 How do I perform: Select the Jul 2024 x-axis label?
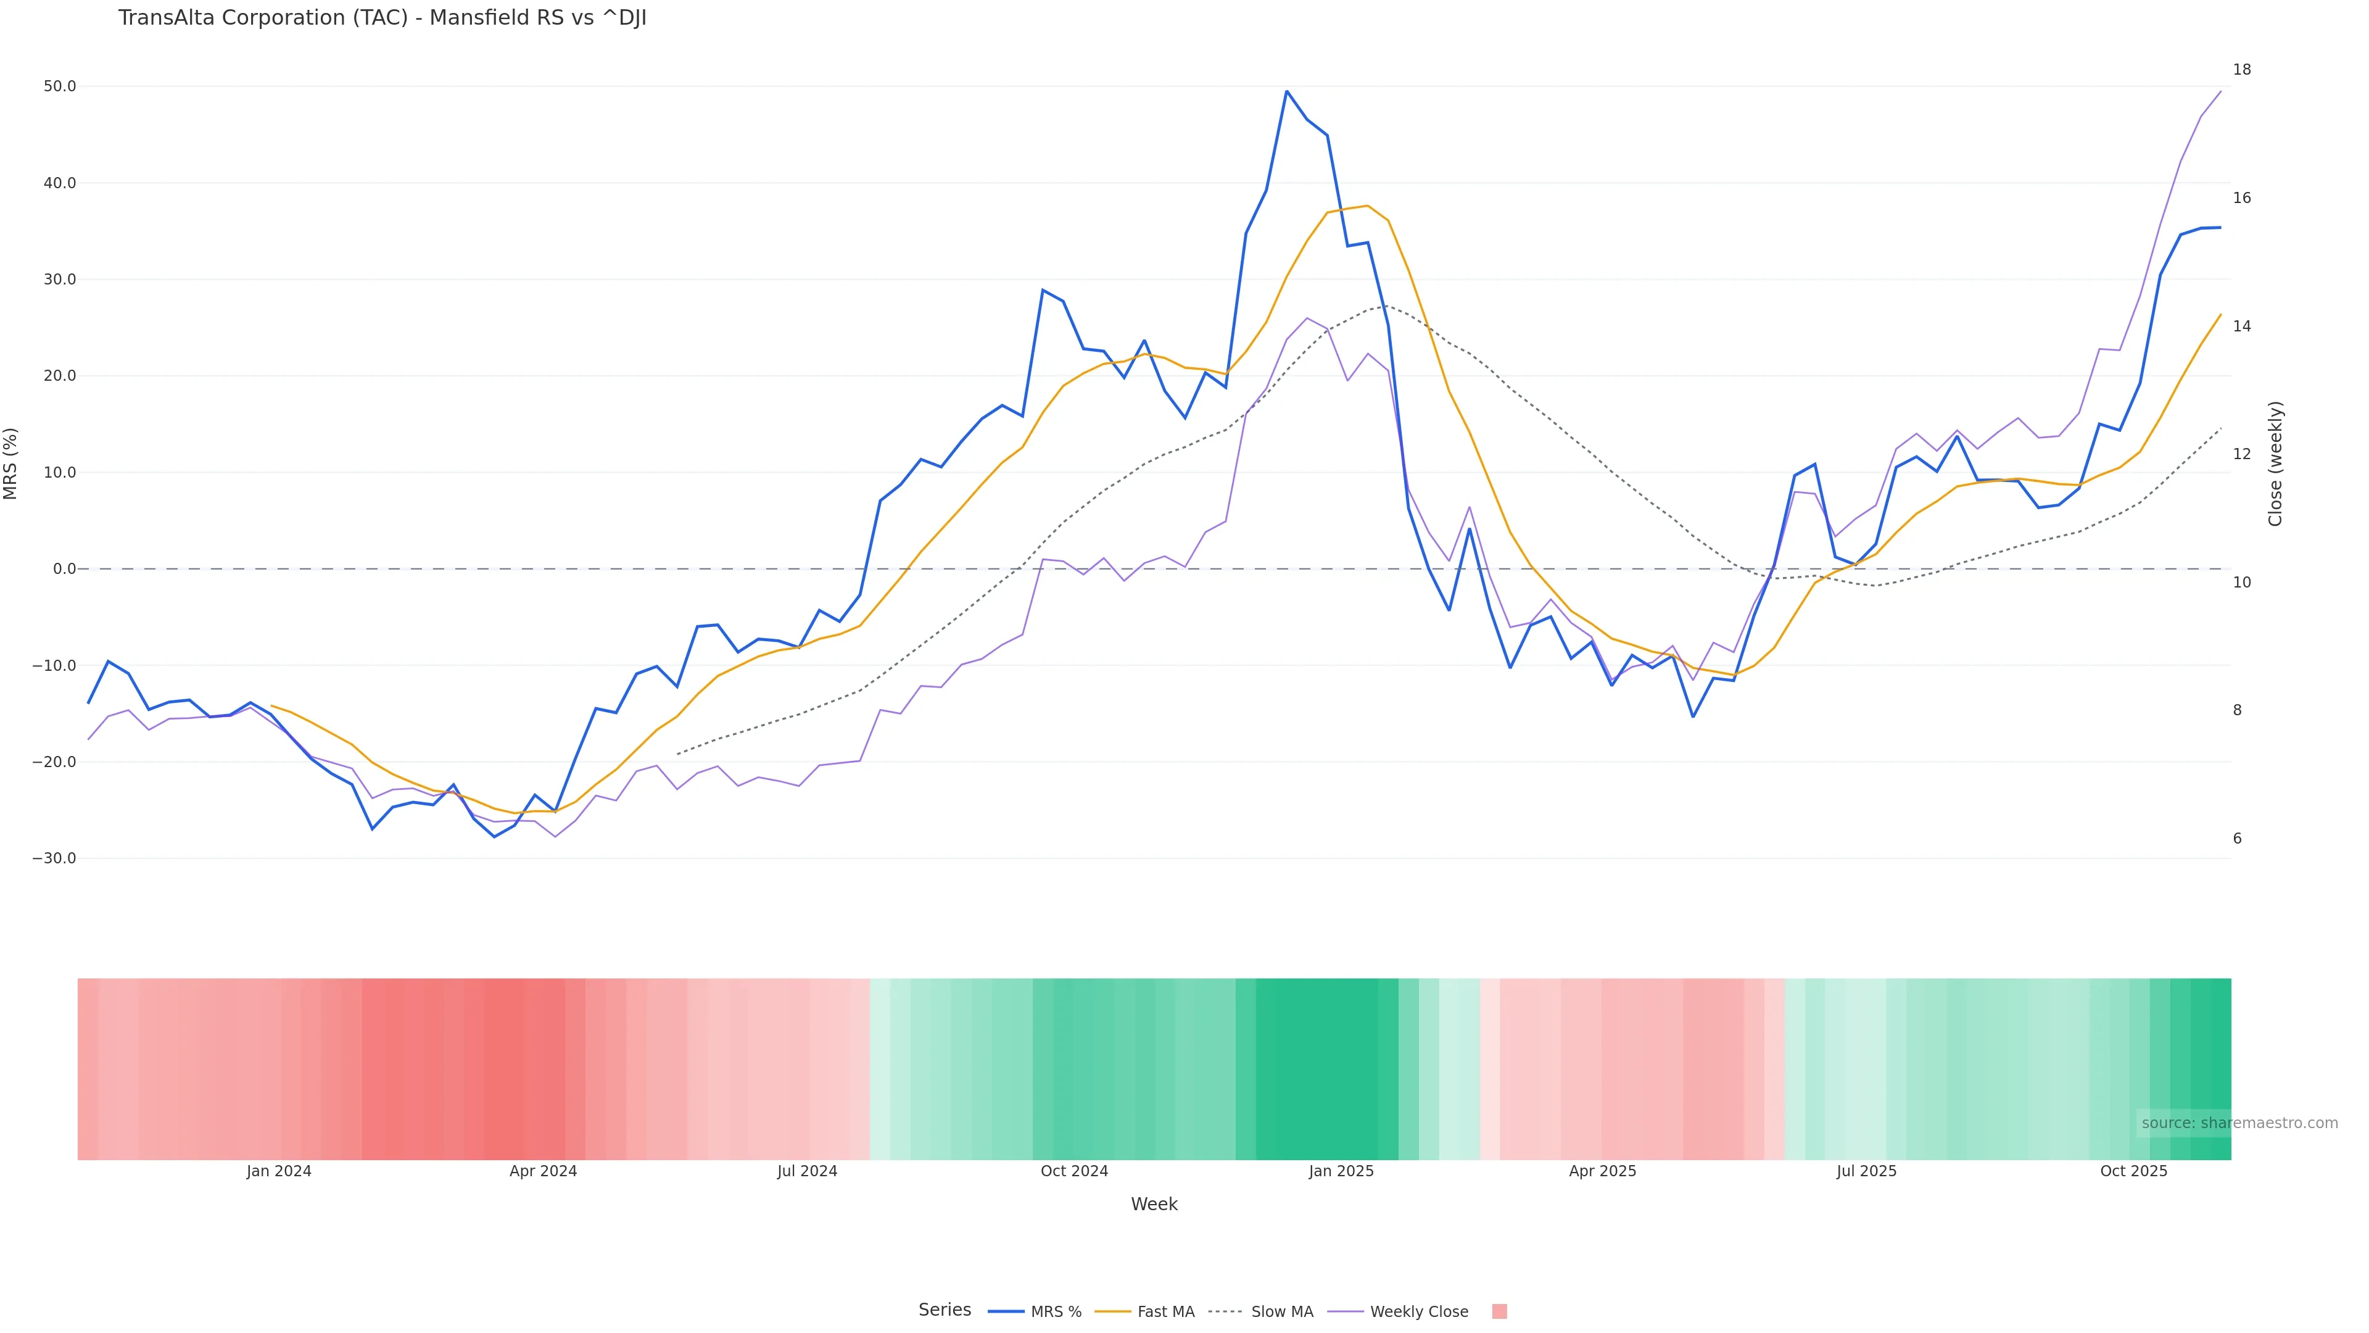click(x=806, y=1171)
